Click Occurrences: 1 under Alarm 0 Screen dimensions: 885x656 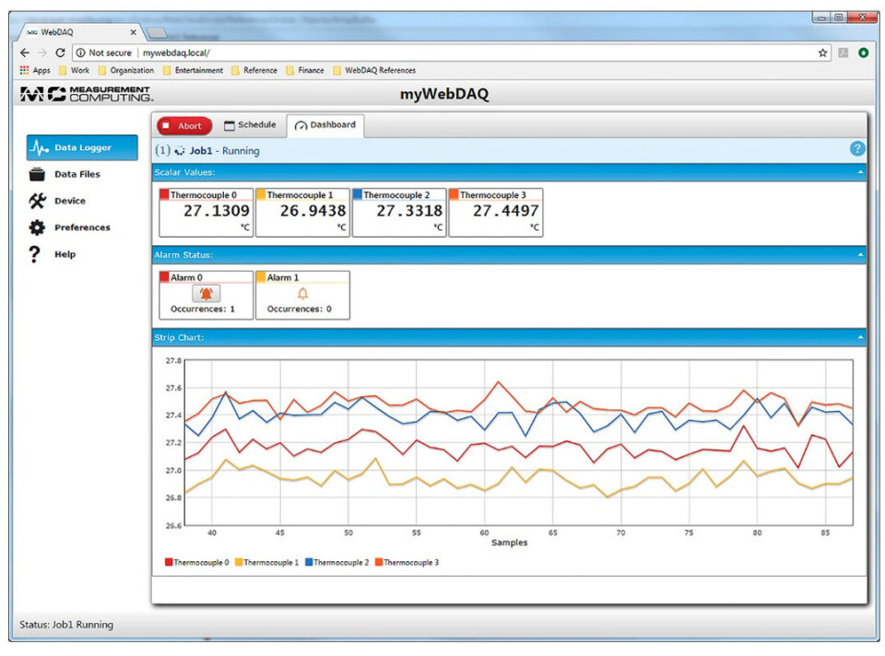pos(203,309)
